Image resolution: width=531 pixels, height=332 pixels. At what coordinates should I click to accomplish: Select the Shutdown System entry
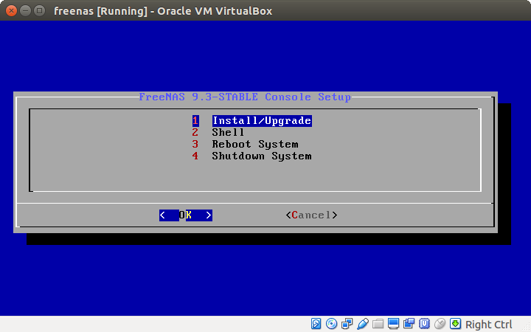(262, 156)
